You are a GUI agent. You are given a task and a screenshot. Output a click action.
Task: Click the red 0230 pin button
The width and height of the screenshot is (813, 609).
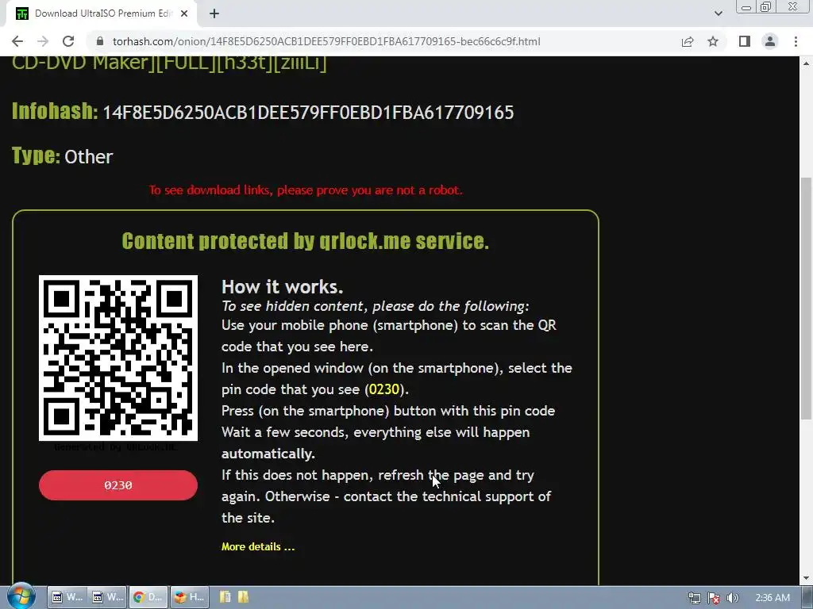[x=118, y=485]
